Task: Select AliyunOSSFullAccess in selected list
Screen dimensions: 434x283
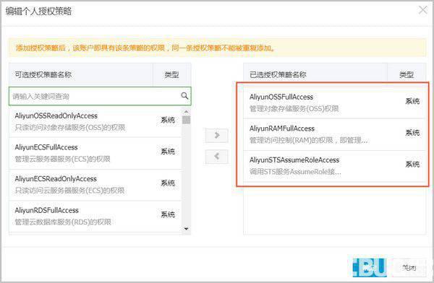Action: pyautogui.click(x=335, y=103)
